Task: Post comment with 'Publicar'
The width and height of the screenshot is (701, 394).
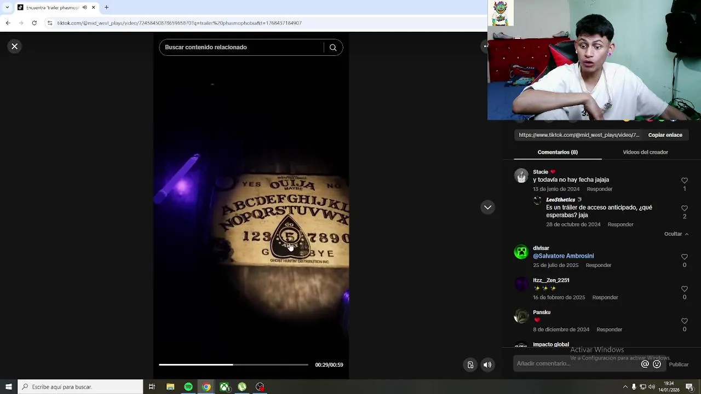Action: click(679, 364)
